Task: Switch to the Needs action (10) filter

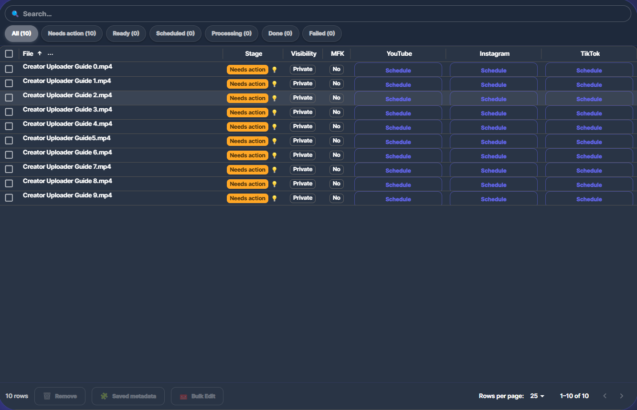Action: (72, 33)
